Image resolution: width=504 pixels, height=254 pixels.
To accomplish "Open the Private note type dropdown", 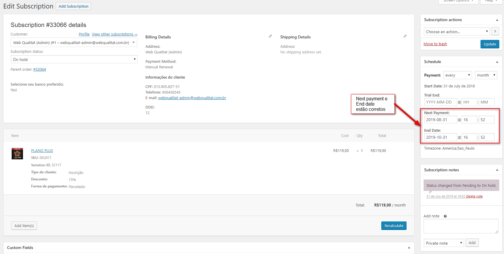I will (444, 243).
